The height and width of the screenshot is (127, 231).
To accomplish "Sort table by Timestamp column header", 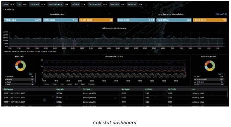I will click(x=8, y=89).
